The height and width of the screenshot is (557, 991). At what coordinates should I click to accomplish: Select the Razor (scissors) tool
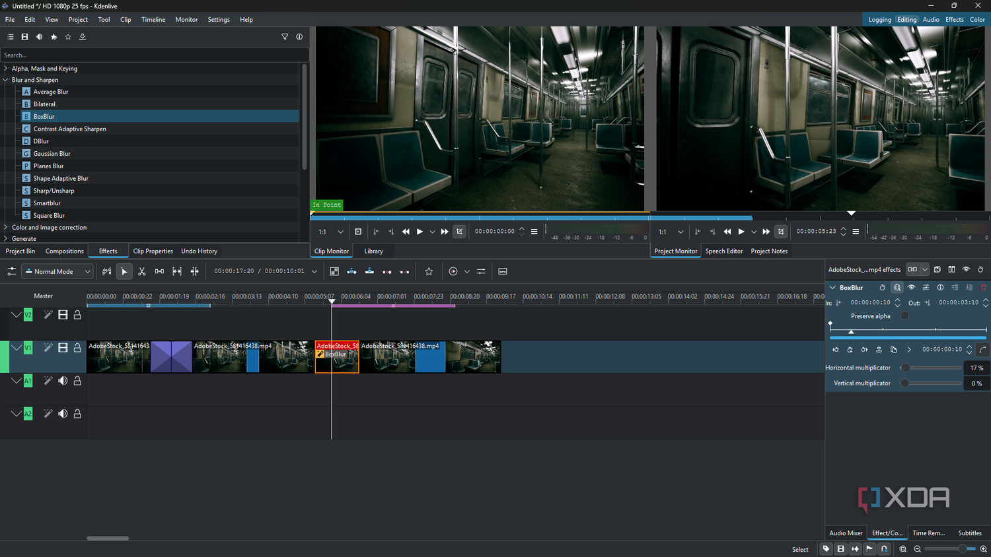click(x=141, y=271)
